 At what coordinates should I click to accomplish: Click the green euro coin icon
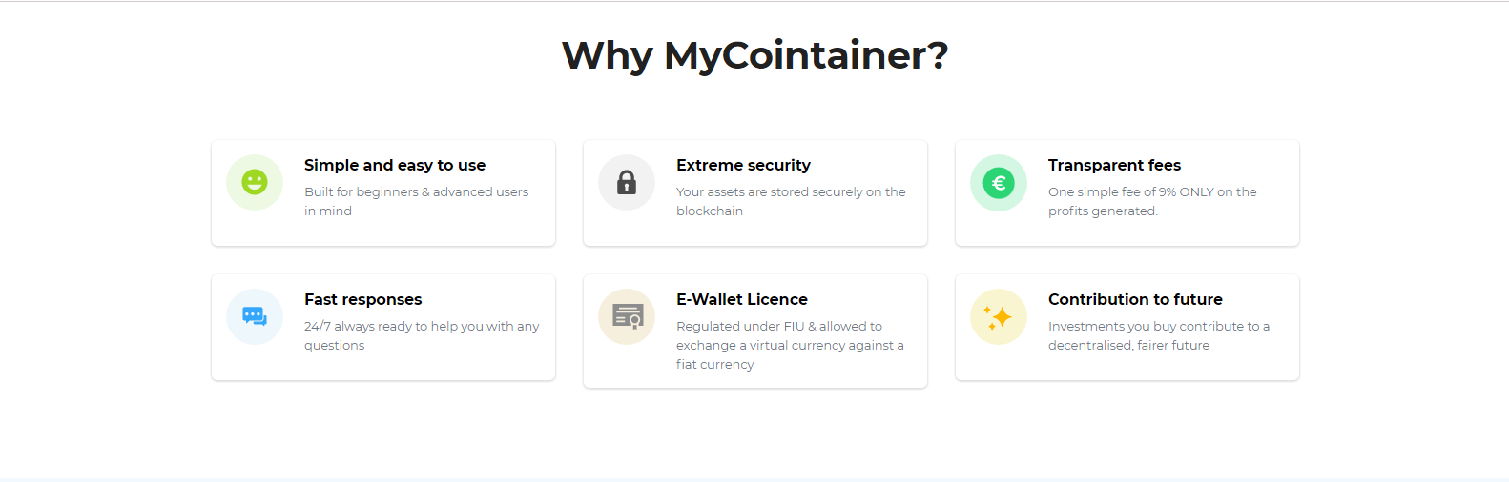click(x=999, y=182)
